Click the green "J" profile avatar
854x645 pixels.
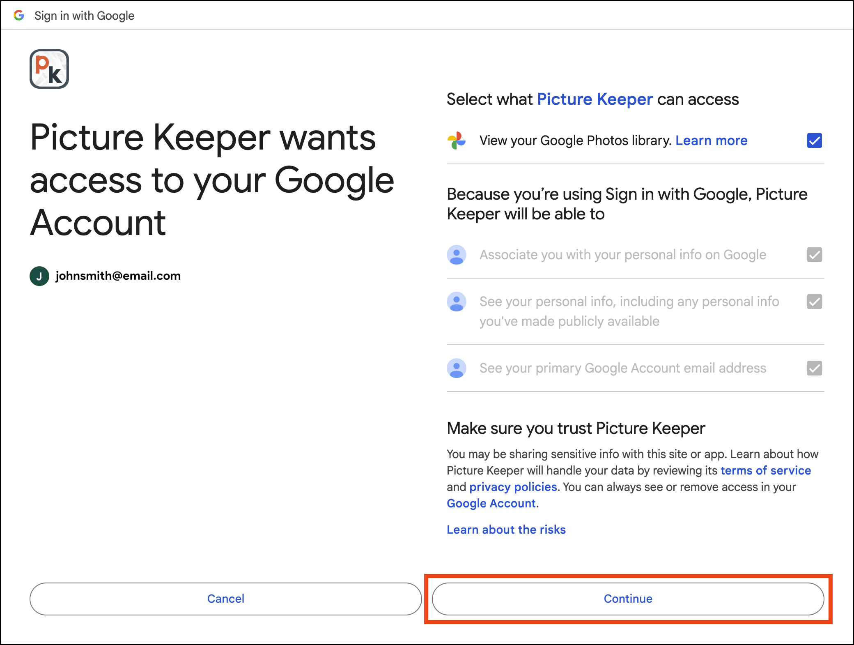(x=39, y=276)
